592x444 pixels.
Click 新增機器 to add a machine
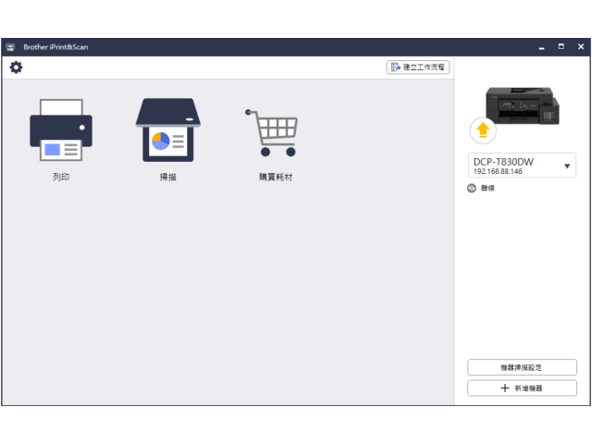pyautogui.click(x=522, y=388)
